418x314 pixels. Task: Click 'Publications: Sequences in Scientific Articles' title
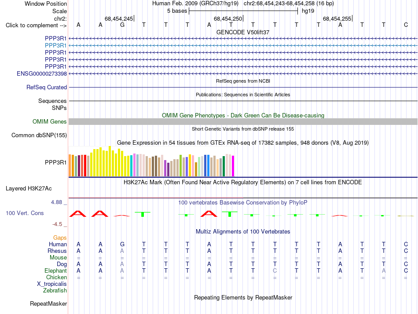click(x=243, y=95)
